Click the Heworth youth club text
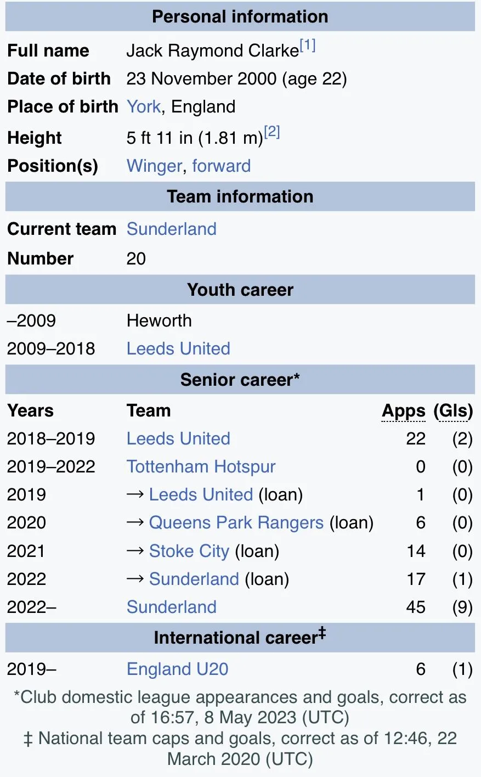 [x=159, y=320]
